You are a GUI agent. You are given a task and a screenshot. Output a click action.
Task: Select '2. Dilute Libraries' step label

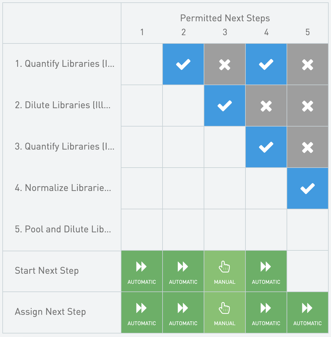(x=63, y=105)
